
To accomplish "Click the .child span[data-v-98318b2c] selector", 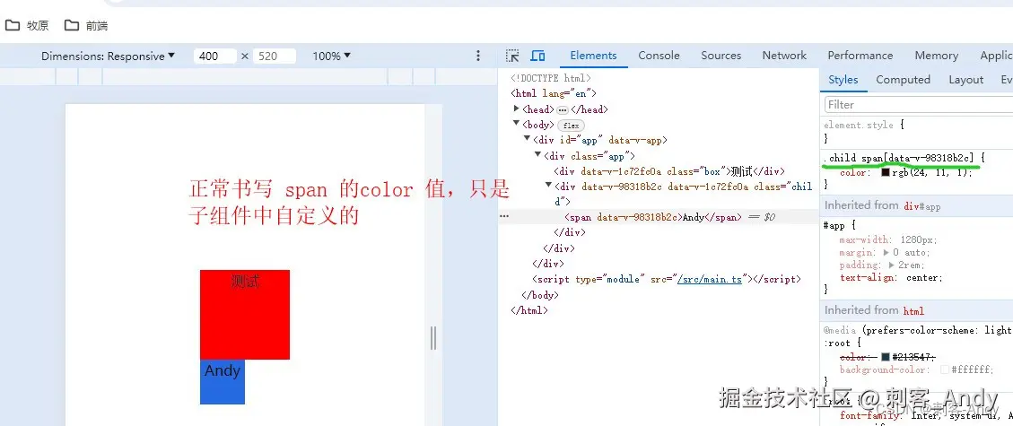I will (x=899, y=158).
